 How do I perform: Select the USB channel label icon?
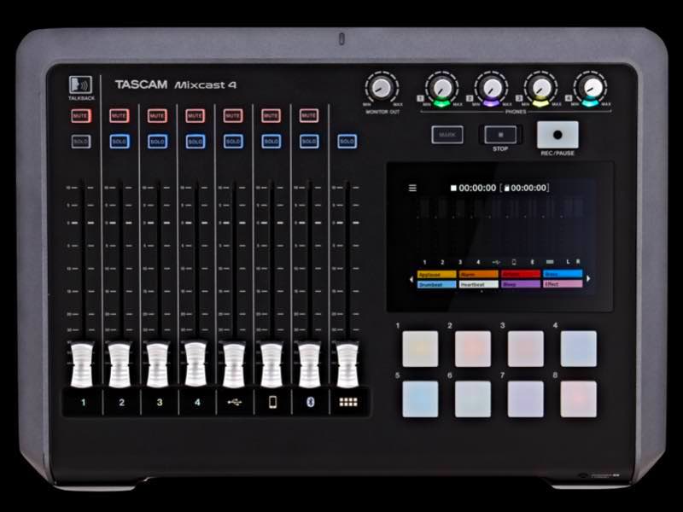[x=235, y=402]
